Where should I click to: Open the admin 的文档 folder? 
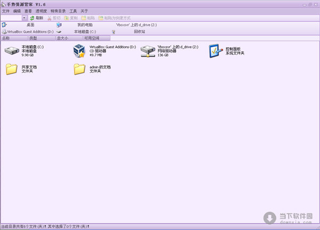point(79,69)
